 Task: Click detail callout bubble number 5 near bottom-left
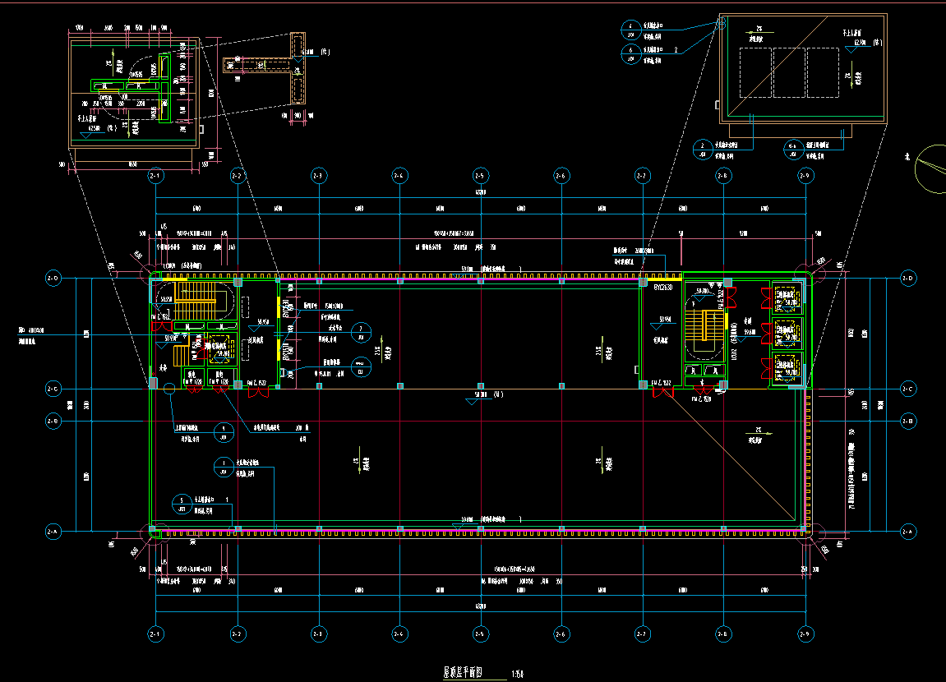pos(182,503)
